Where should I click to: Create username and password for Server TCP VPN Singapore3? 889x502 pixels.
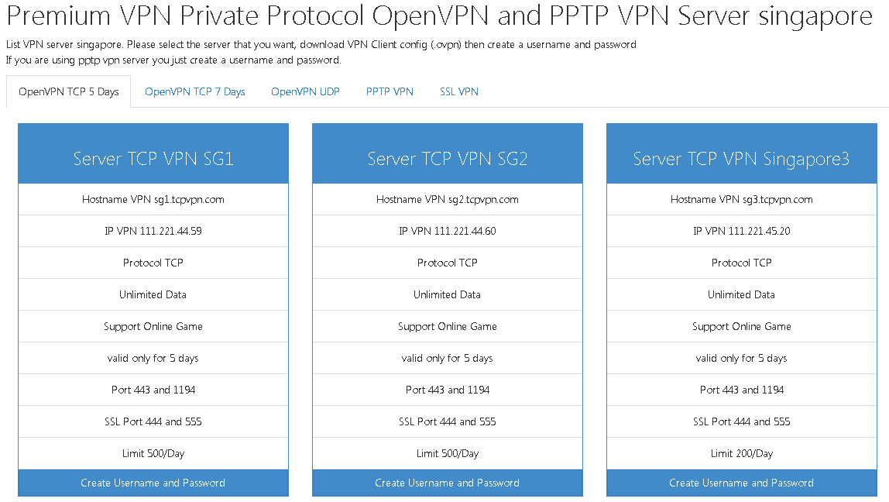(741, 483)
